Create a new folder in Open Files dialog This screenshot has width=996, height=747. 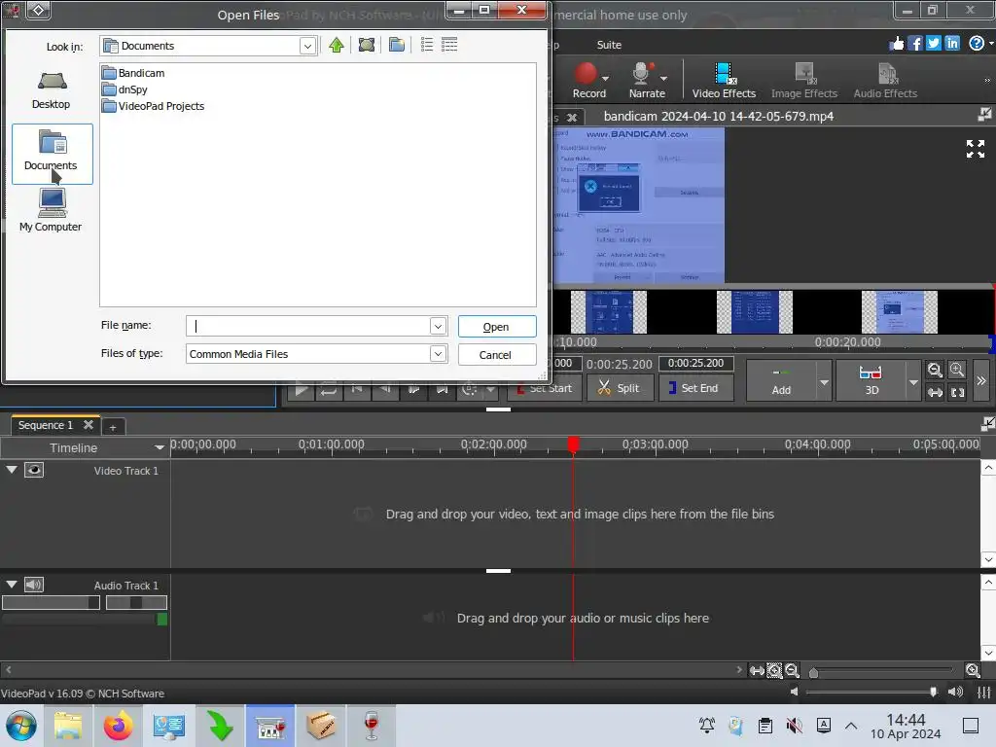397,45
